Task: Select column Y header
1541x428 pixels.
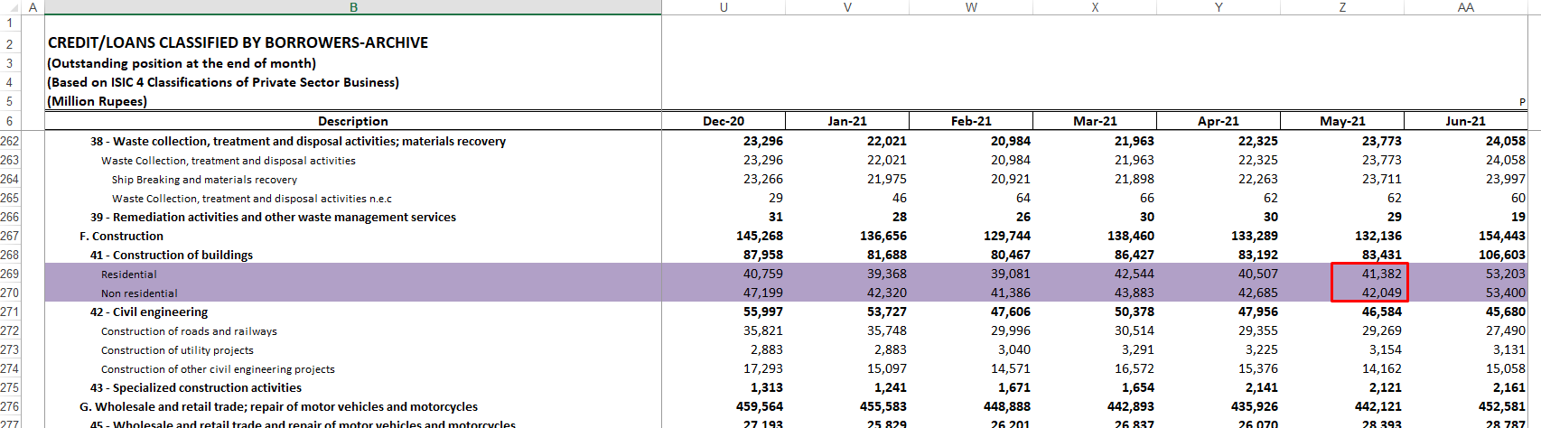Action: click(x=1219, y=7)
